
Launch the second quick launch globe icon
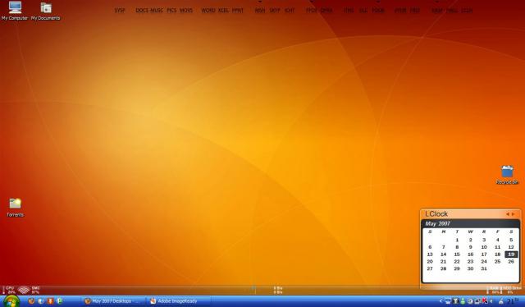[41, 301]
